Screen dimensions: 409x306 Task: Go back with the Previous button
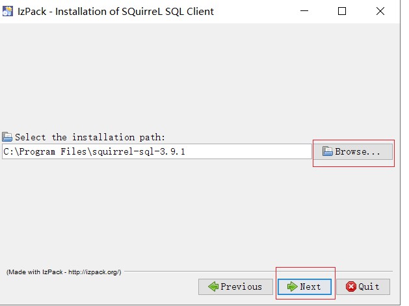click(x=235, y=287)
